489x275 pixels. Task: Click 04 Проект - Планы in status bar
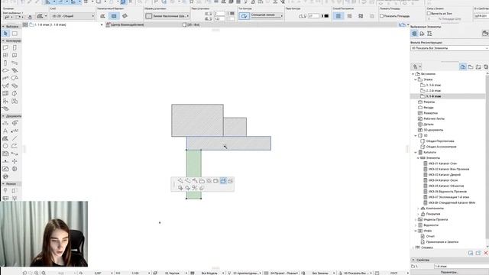[283, 273]
